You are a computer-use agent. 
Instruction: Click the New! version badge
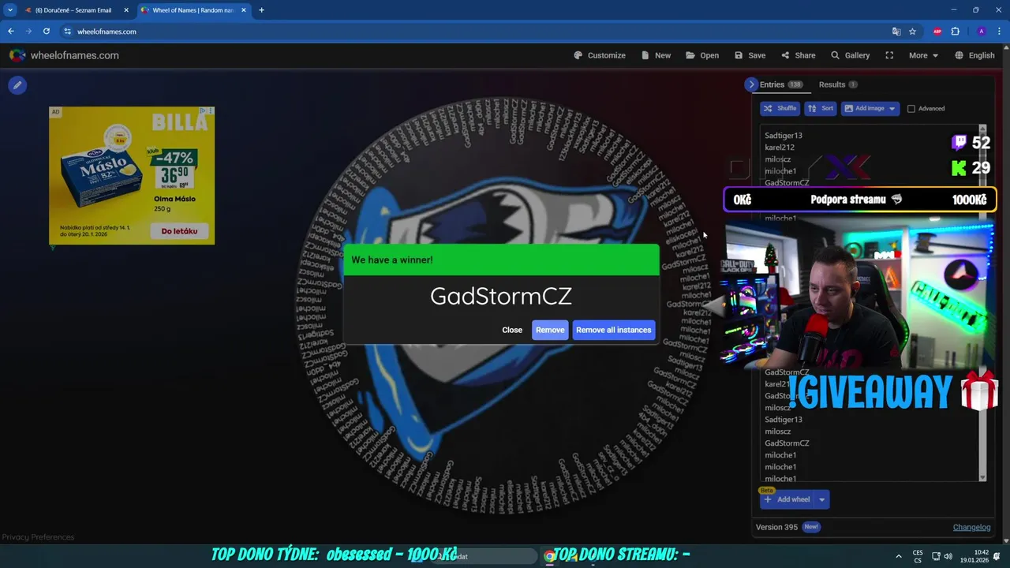(x=811, y=527)
